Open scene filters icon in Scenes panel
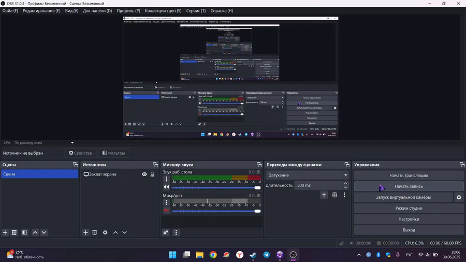The image size is (466, 262). pos(25,232)
